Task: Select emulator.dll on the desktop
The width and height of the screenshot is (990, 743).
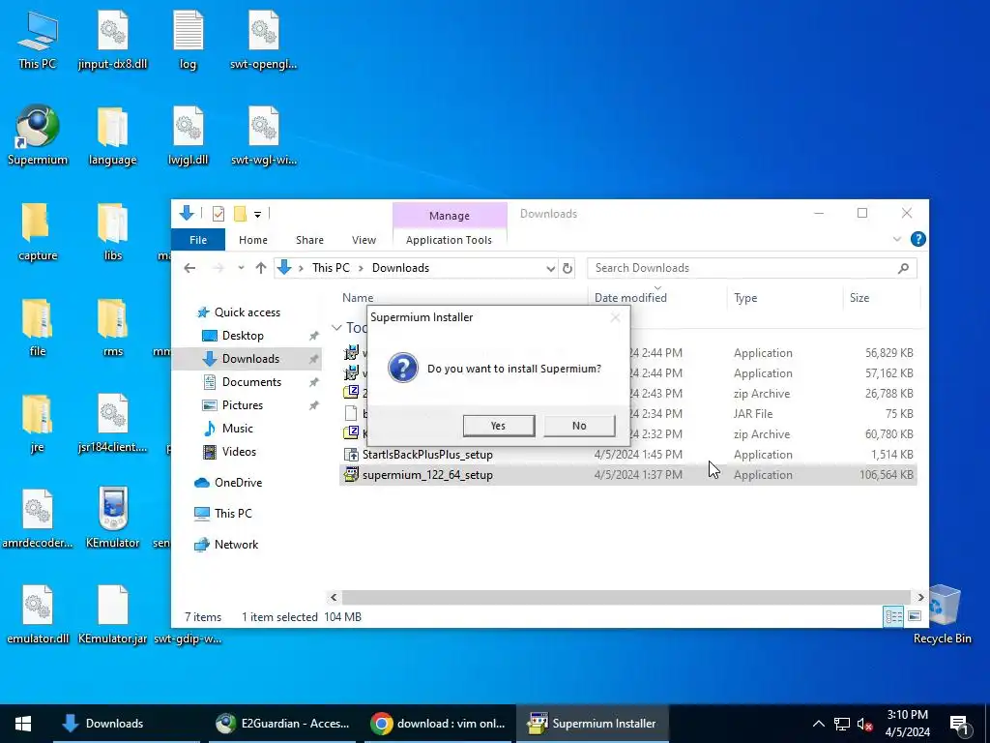Action: 38,615
